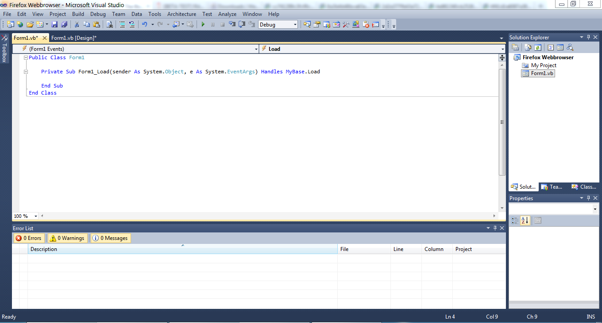Image resolution: width=602 pixels, height=323 pixels.
Task: Click the Find in Files binoculars icon
Action: point(109,25)
